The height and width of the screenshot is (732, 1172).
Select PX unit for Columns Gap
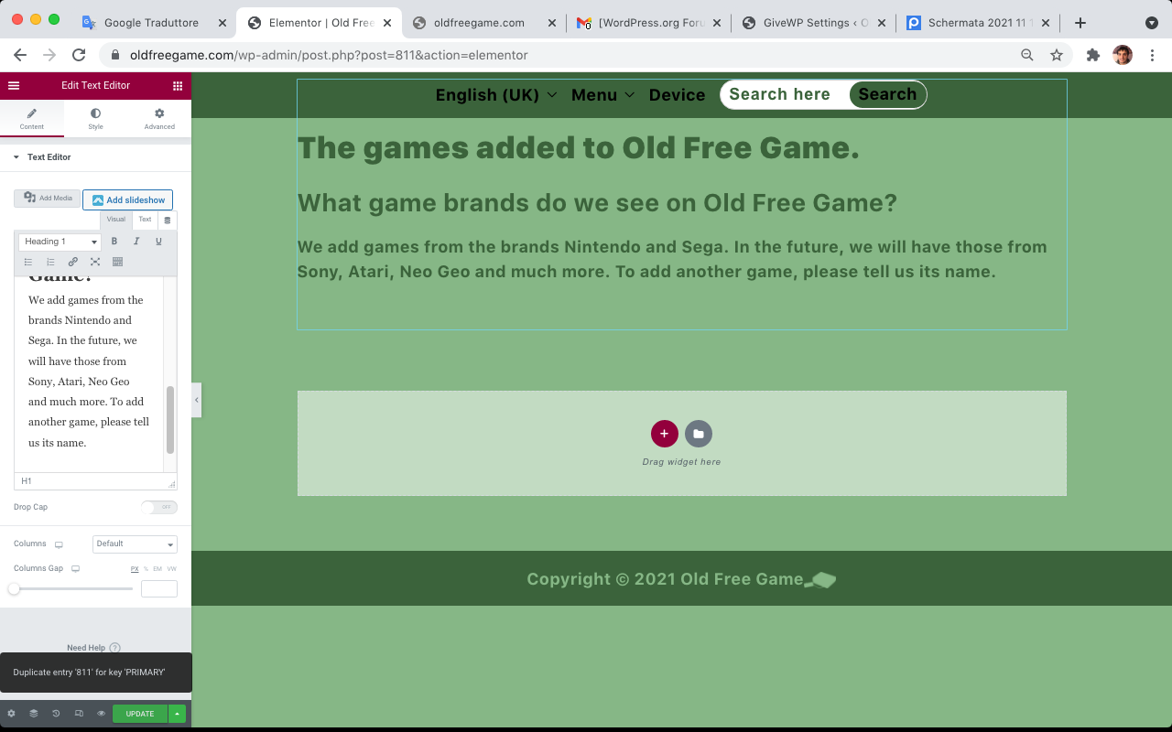click(x=135, y=569)
